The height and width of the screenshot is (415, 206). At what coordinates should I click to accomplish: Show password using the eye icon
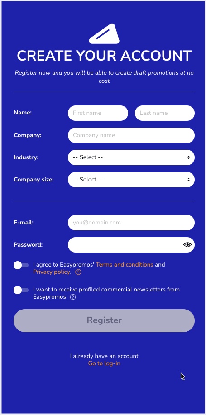point(187,245)
